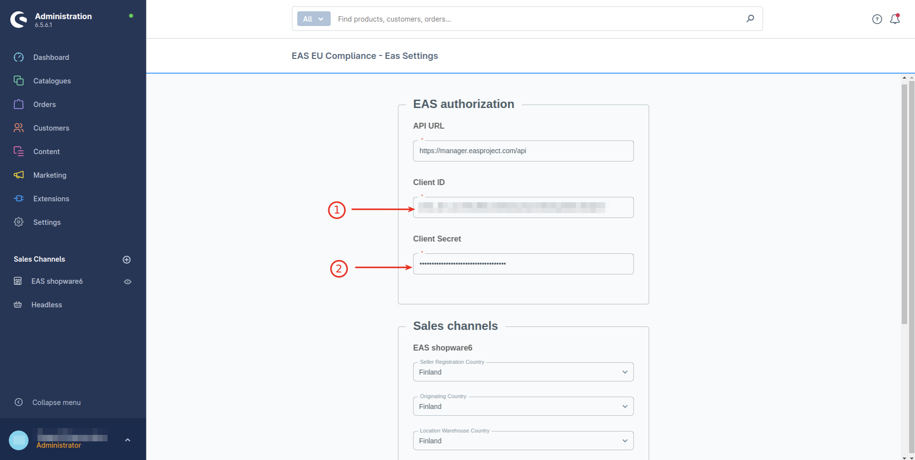Expand Location Warehouse Country dropdown
915x460 pixels.
[523, 441]
